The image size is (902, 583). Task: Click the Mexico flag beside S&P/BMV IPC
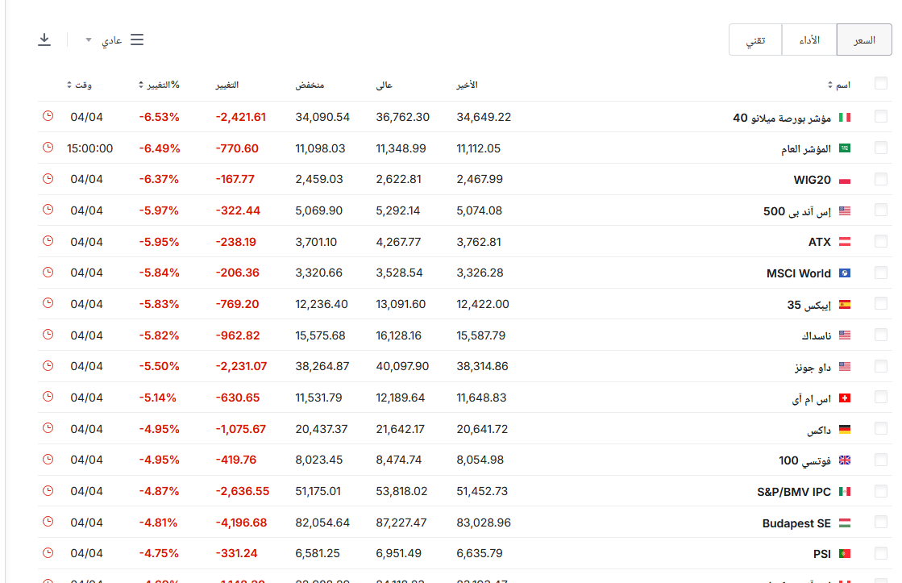(845, 492)
